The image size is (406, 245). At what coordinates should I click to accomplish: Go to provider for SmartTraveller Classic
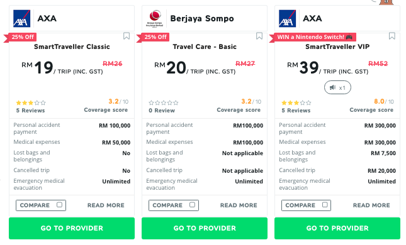(x=72, y=228)
